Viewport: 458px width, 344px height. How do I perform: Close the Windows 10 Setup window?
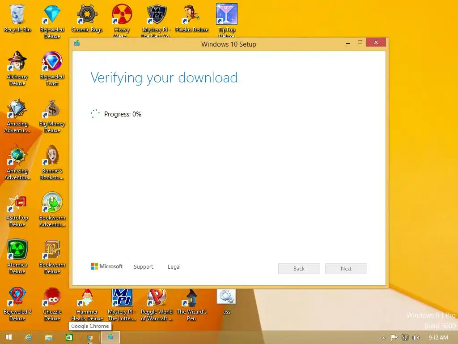click(376, 43)
